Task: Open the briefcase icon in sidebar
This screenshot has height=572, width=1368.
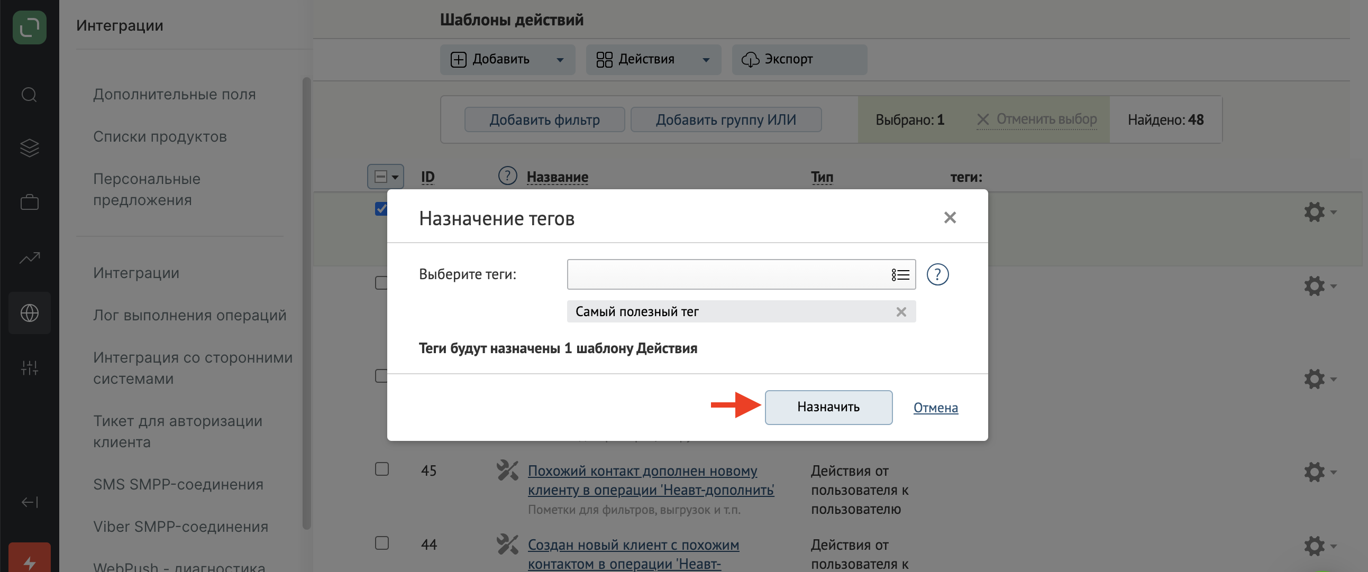Action: coord(29,202)
